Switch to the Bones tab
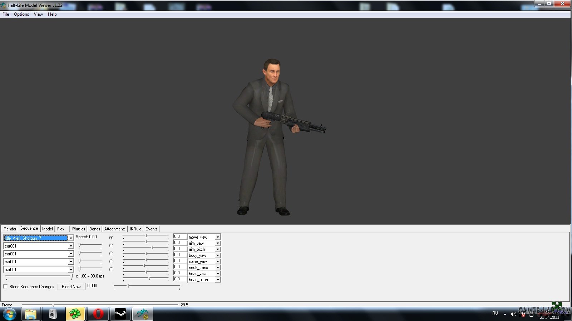572x321 pixels. [95, 229]
